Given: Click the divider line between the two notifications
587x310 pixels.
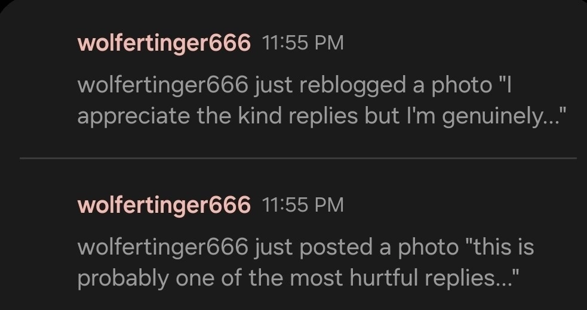Looking at the screenshot, I should (297, 158).
